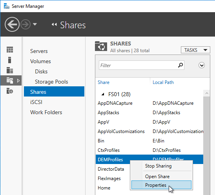Screen dimensions: 215x195
Task: Click the filter search magnifier icon
Action: (180, 65)
